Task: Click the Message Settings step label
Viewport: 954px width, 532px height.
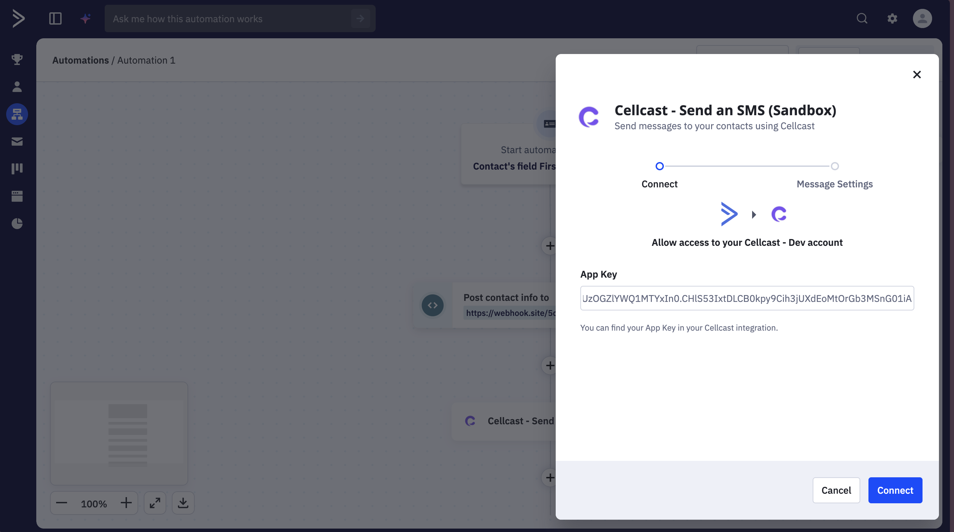Action: pos(834,184)
